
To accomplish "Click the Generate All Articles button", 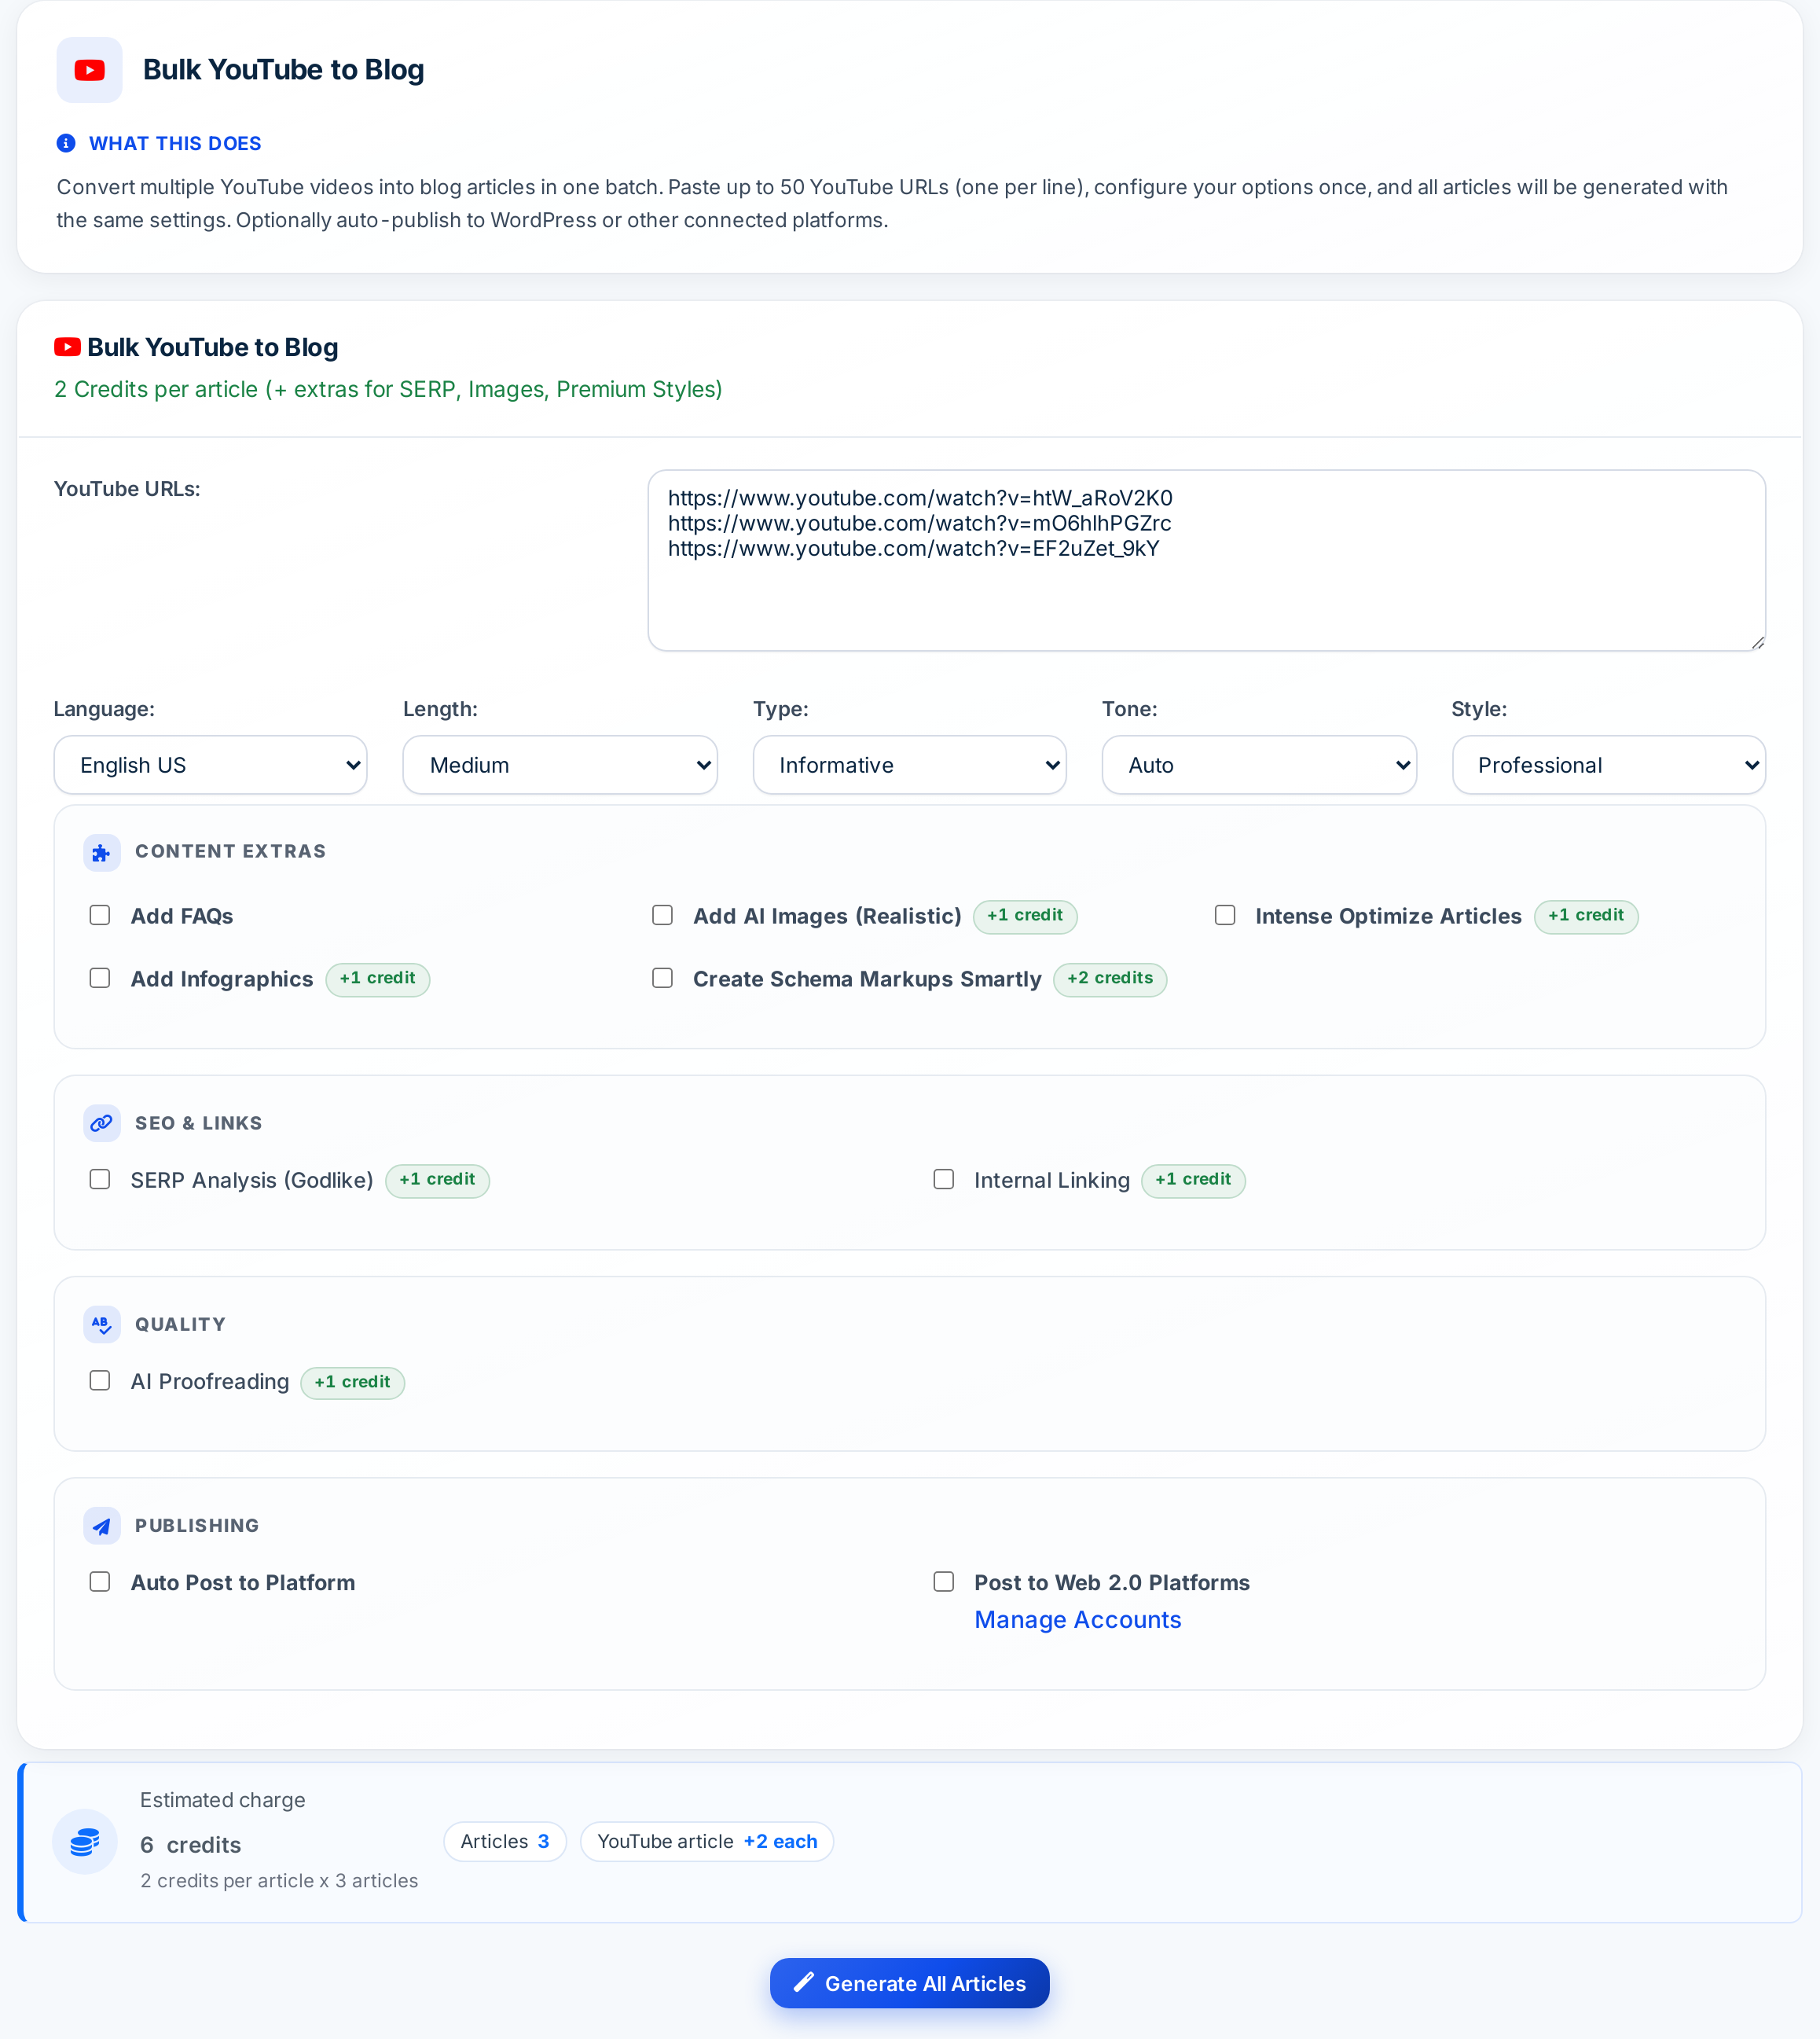I will [x=909, y=1983].
